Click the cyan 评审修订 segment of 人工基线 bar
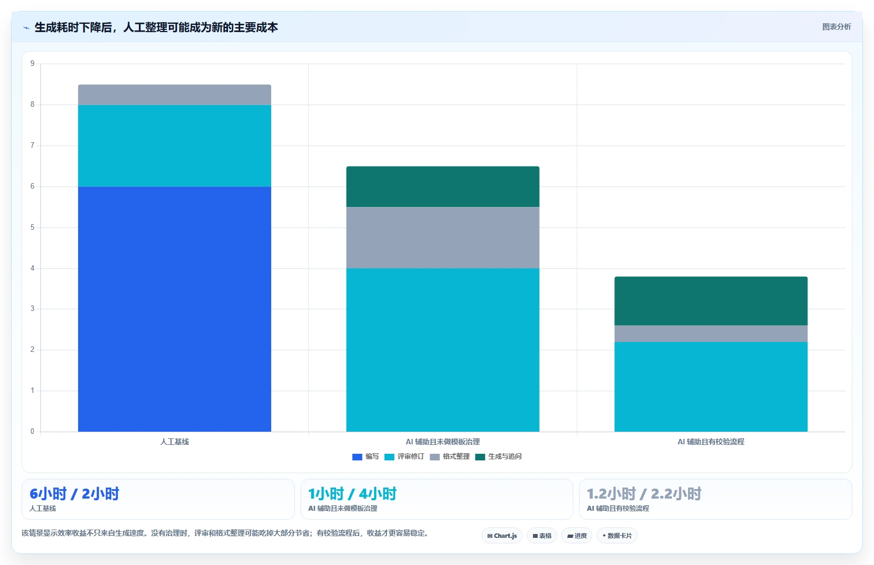Image resolution: width=874 pixels, height=565 pixels. [174, 146]
